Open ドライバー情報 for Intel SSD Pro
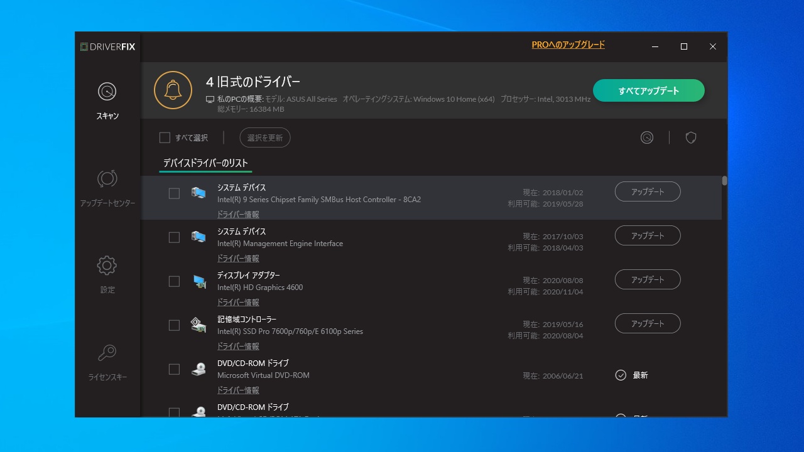Image resolution: width=804 pixels, height=452 pixels. click(238, 347)
